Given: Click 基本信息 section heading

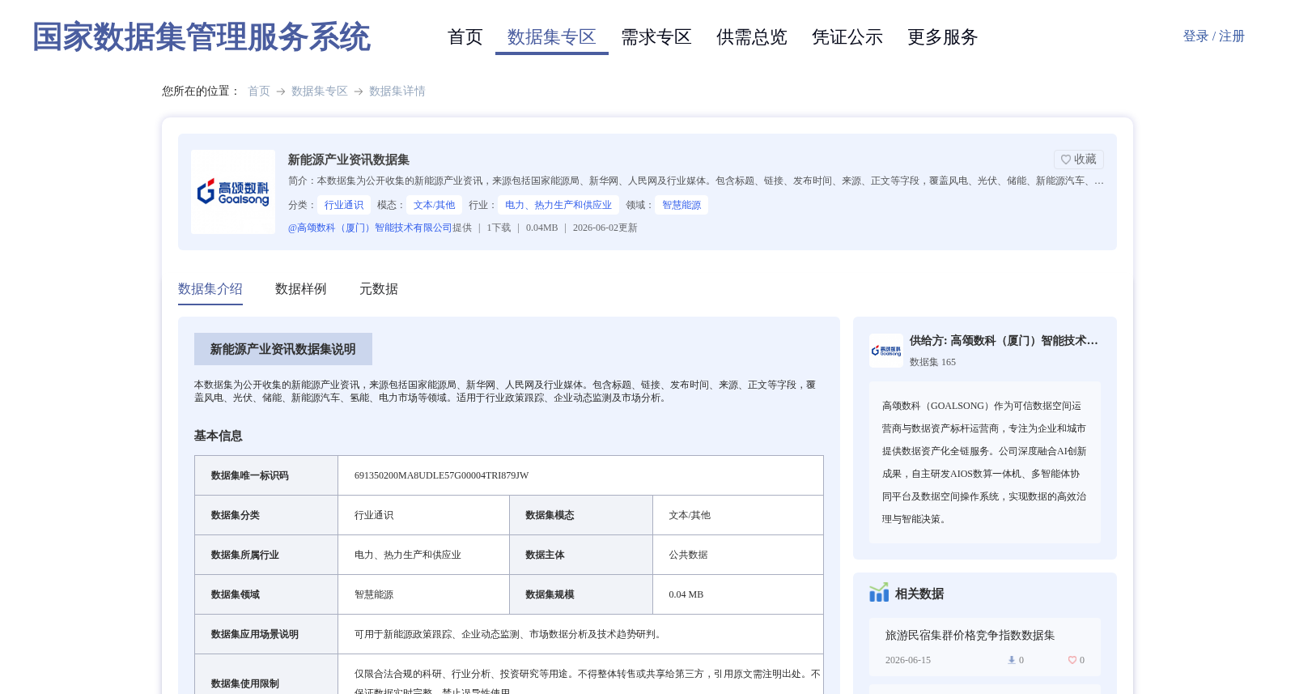Looking at the screenshot, I should click(x=219, y=436).
